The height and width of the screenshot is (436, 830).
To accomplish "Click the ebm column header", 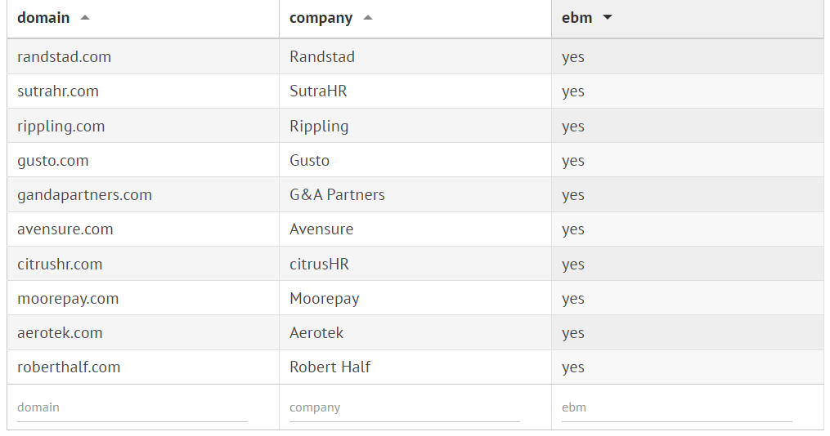I will (x=577, y=18).
